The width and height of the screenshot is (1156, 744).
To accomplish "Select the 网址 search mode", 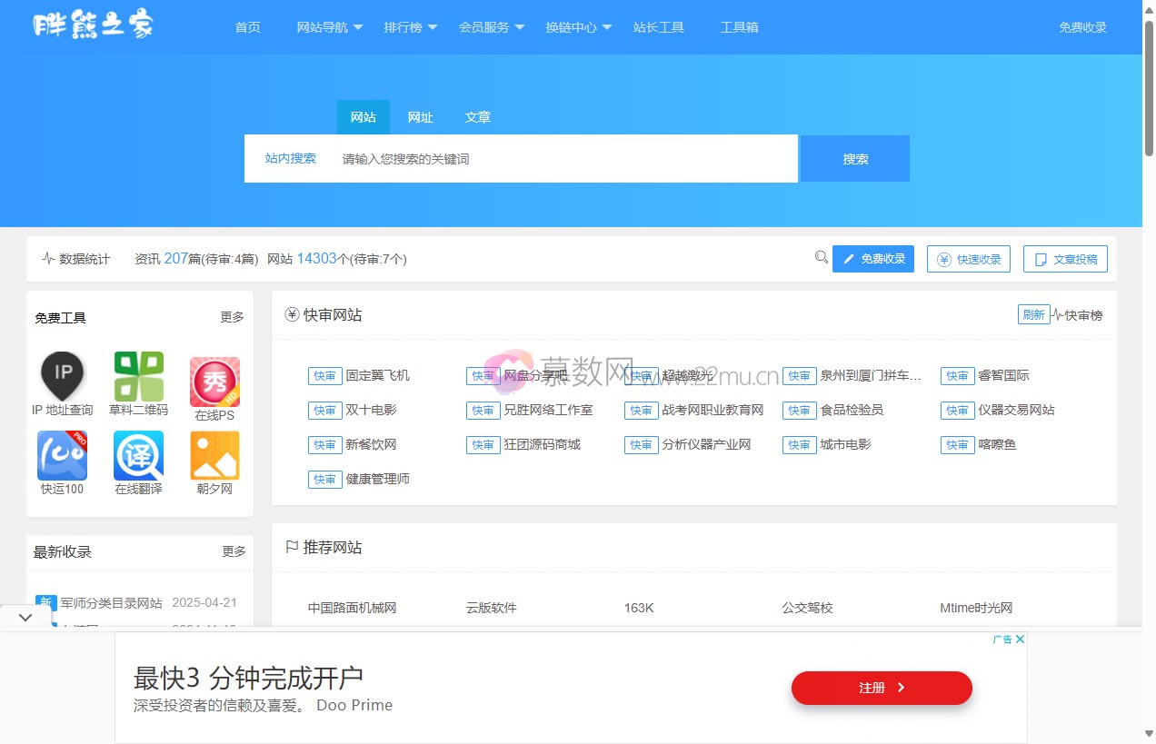I will tap(421, 116).
